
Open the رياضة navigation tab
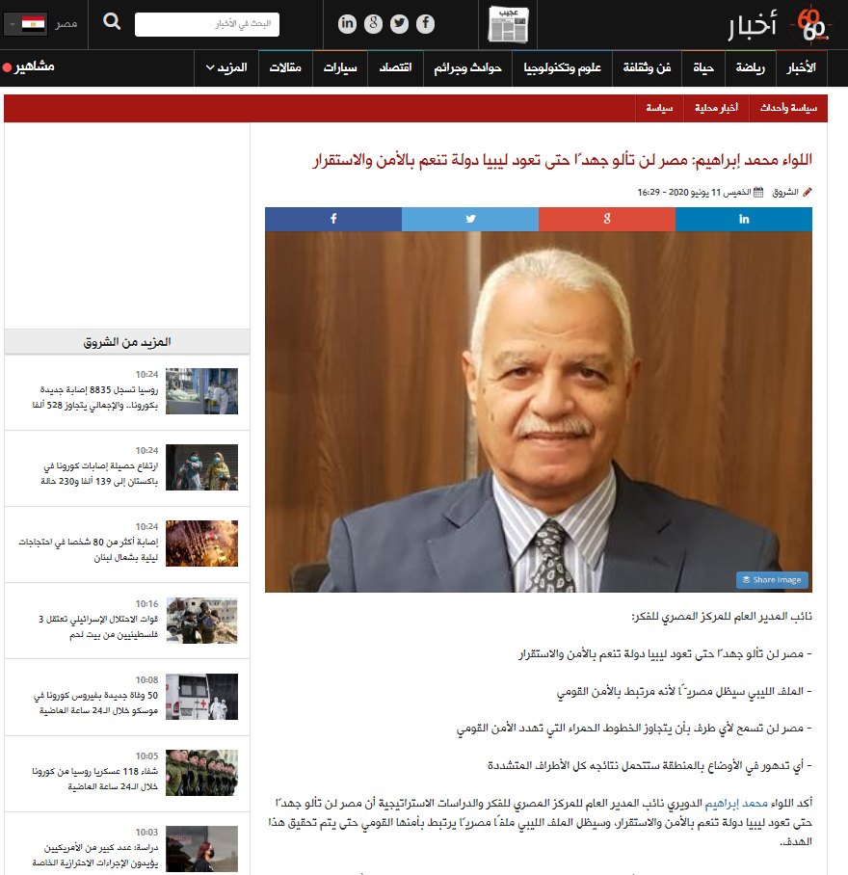(x=751, y=68)
